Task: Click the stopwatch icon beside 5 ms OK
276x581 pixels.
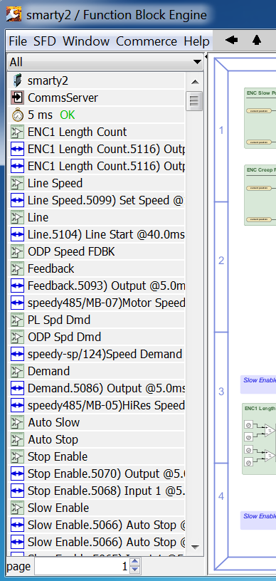Action: coord(17,115)
